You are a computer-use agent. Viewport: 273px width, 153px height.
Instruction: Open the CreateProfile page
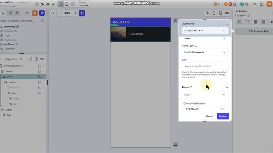(11, 31)
